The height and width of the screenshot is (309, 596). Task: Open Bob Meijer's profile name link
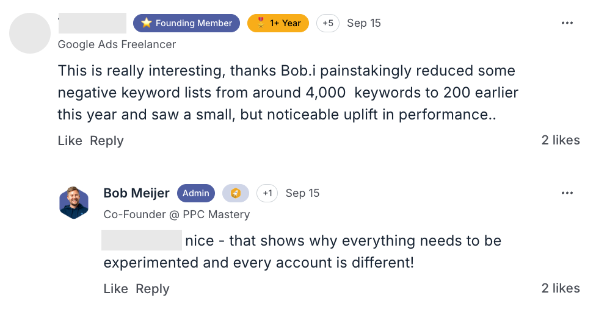137,193
